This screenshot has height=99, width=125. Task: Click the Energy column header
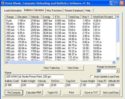(x=47, y=17)
